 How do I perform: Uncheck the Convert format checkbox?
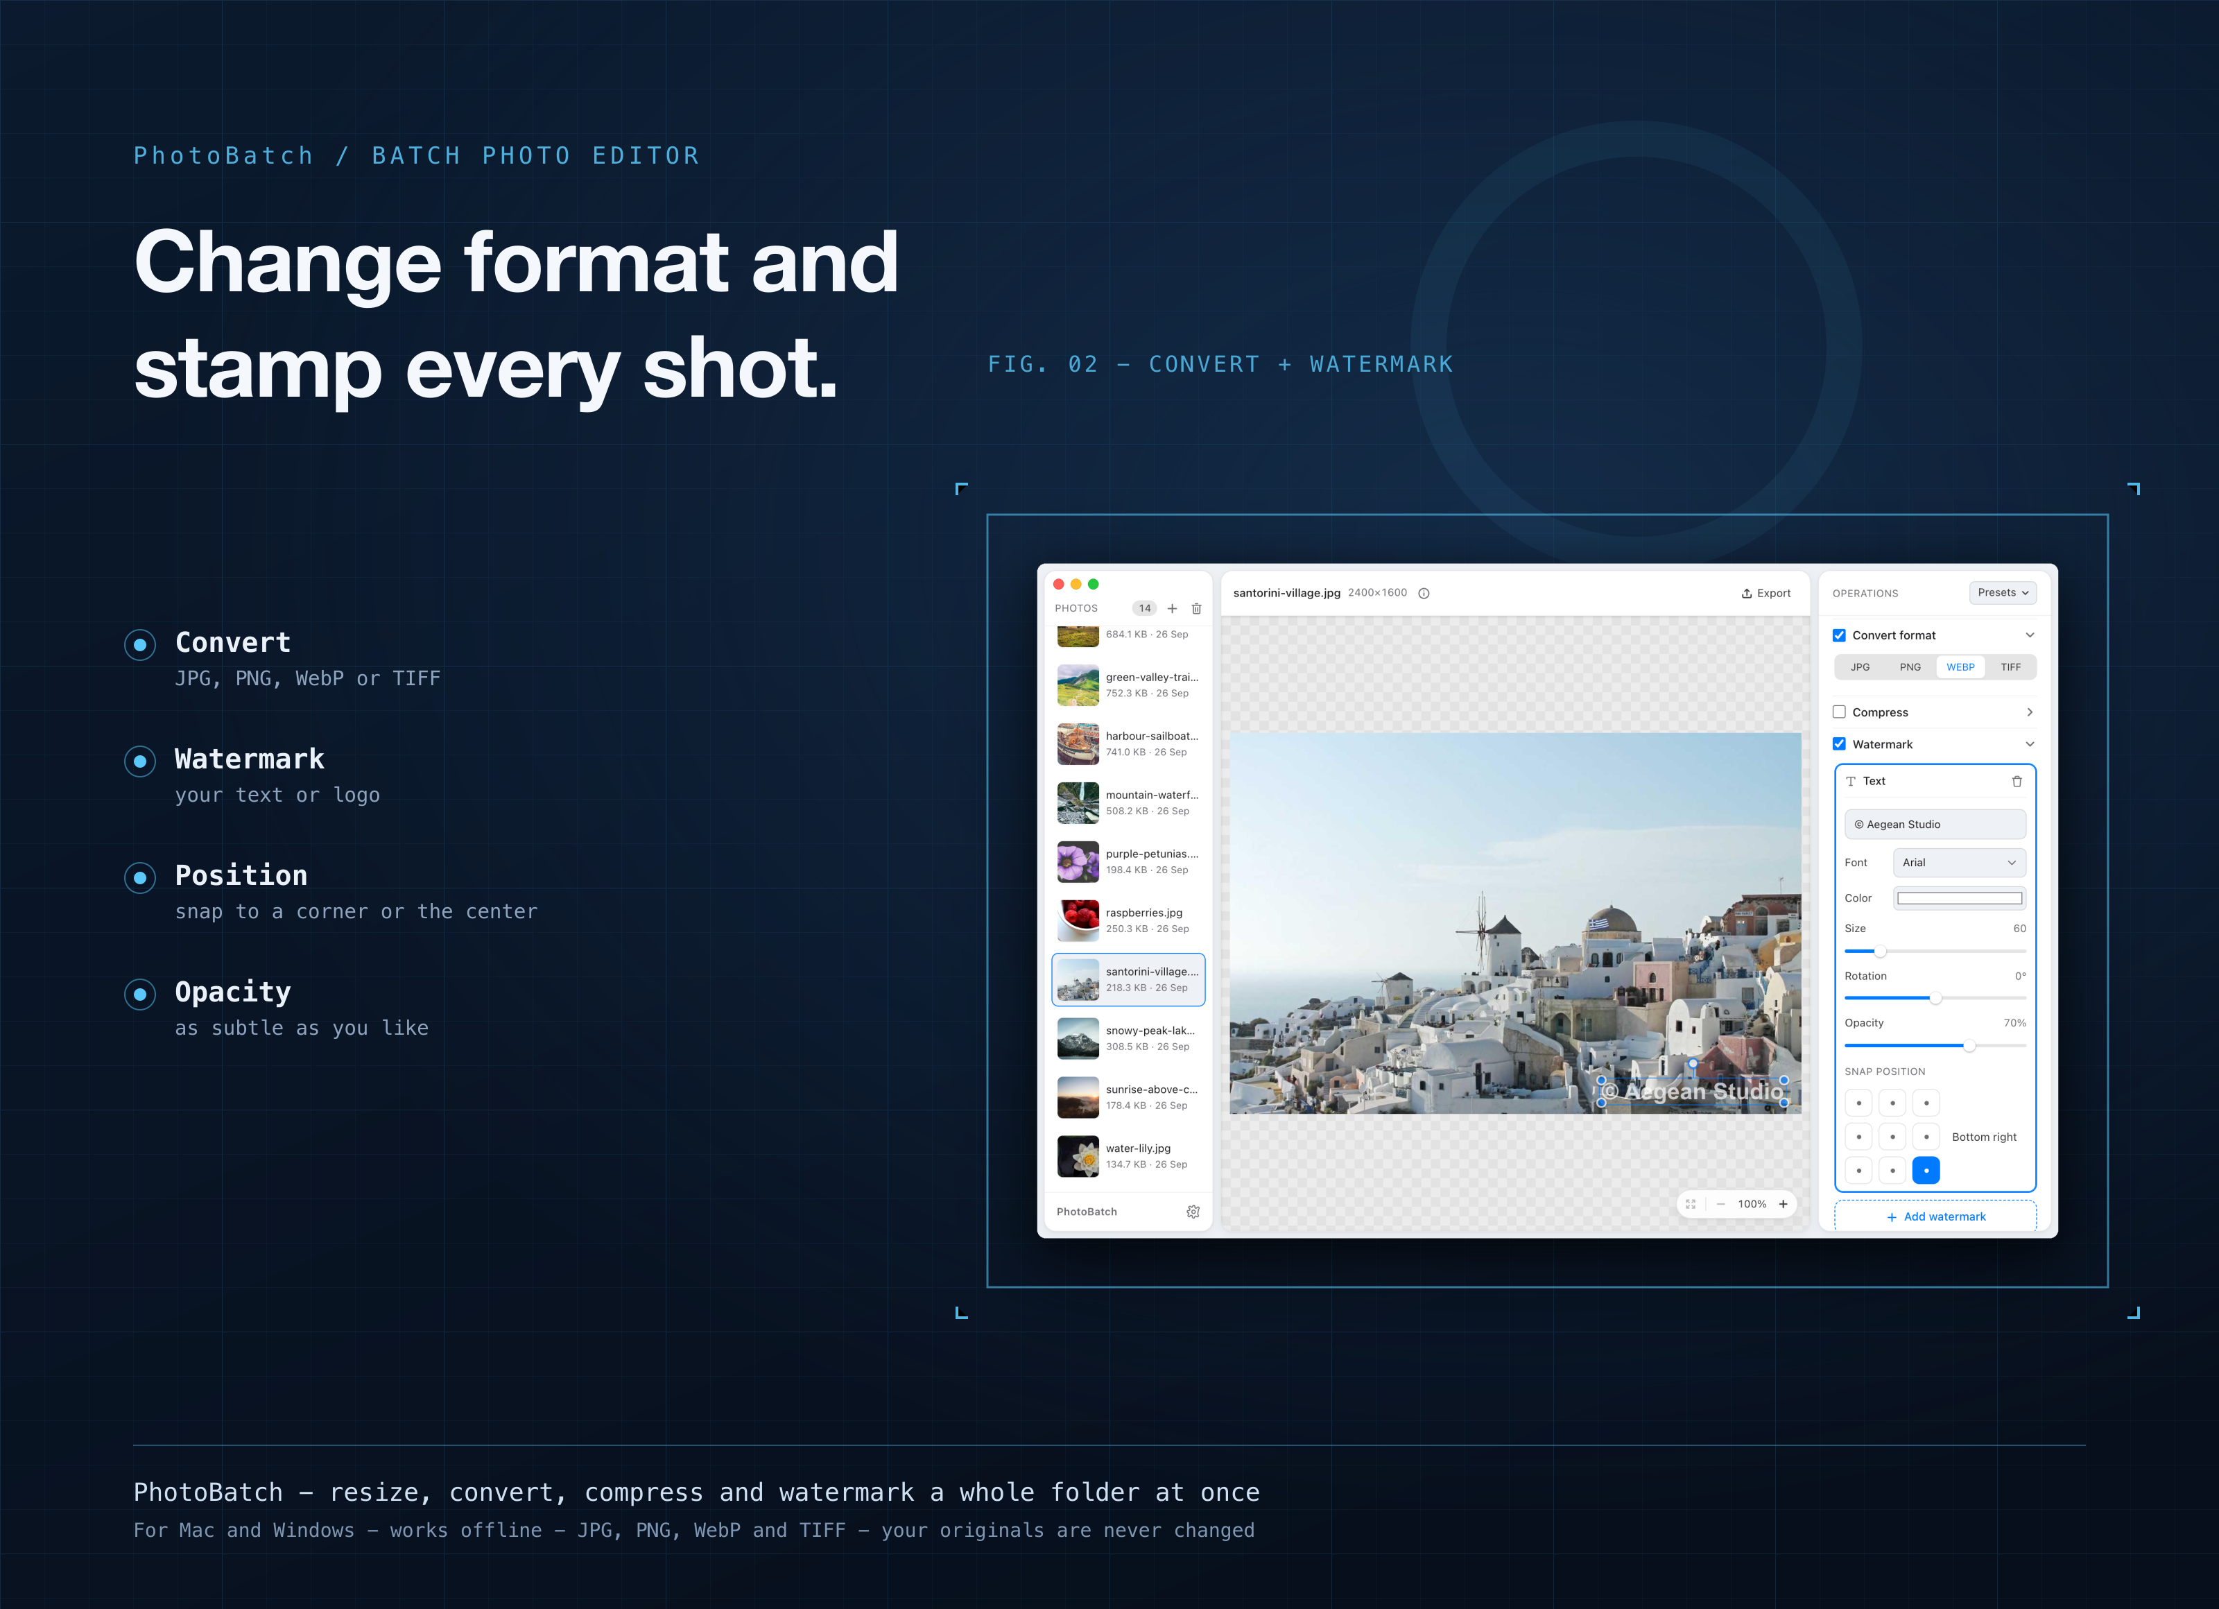pyautogui.click(x=1840, y=635)
